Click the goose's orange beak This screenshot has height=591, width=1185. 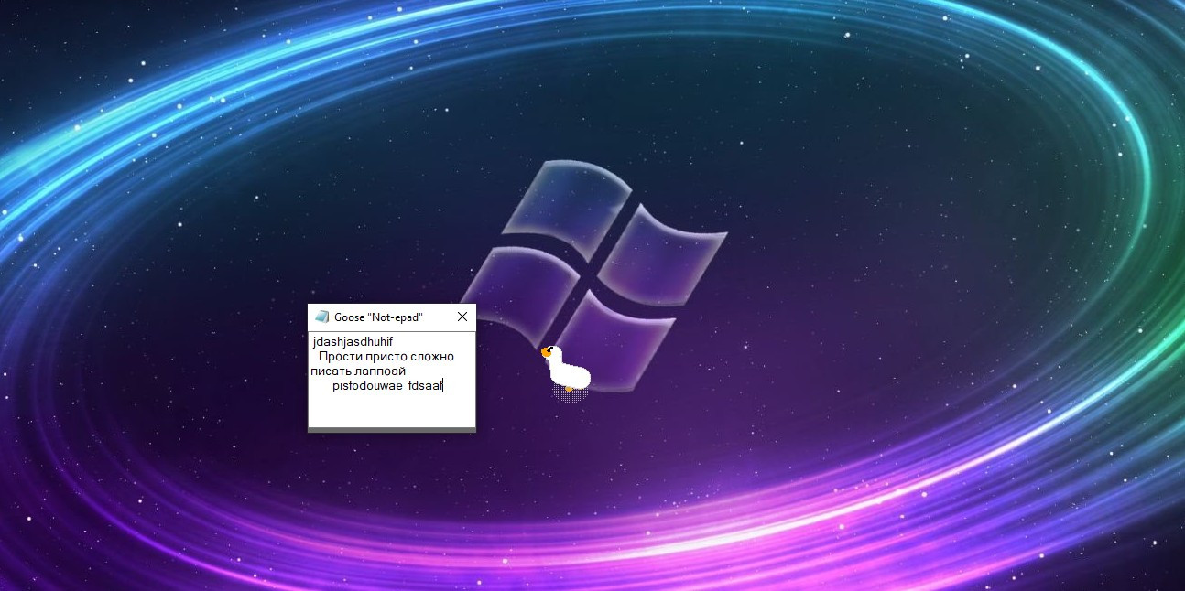tap(544, 350)
